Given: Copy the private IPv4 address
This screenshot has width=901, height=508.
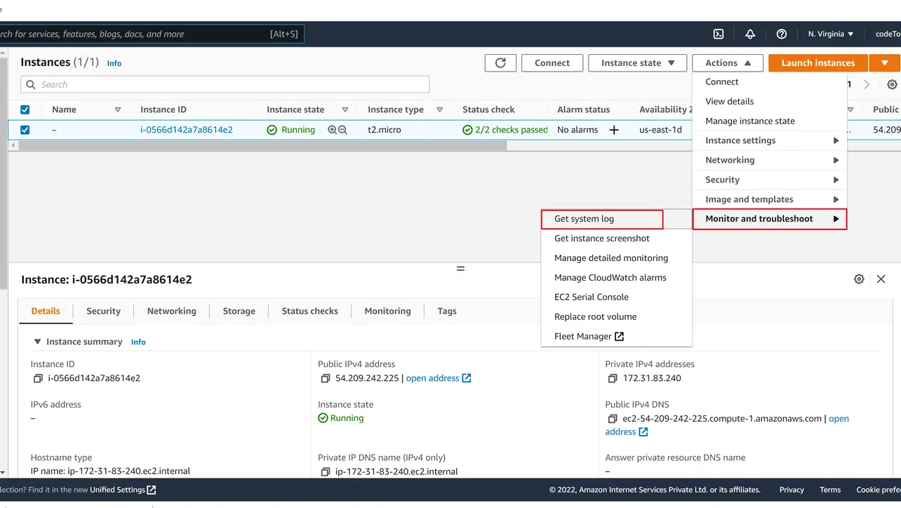Looking at the screenshot, I should coord(613,378).
